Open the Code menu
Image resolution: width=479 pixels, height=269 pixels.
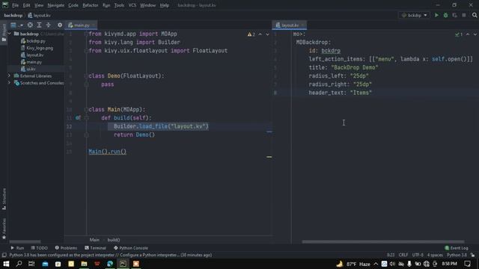click(73, 5)
